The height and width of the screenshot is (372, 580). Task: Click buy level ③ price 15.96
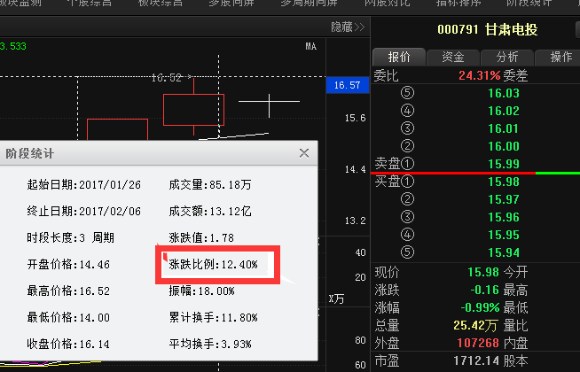pyautogui.click(x=504, y=217)
